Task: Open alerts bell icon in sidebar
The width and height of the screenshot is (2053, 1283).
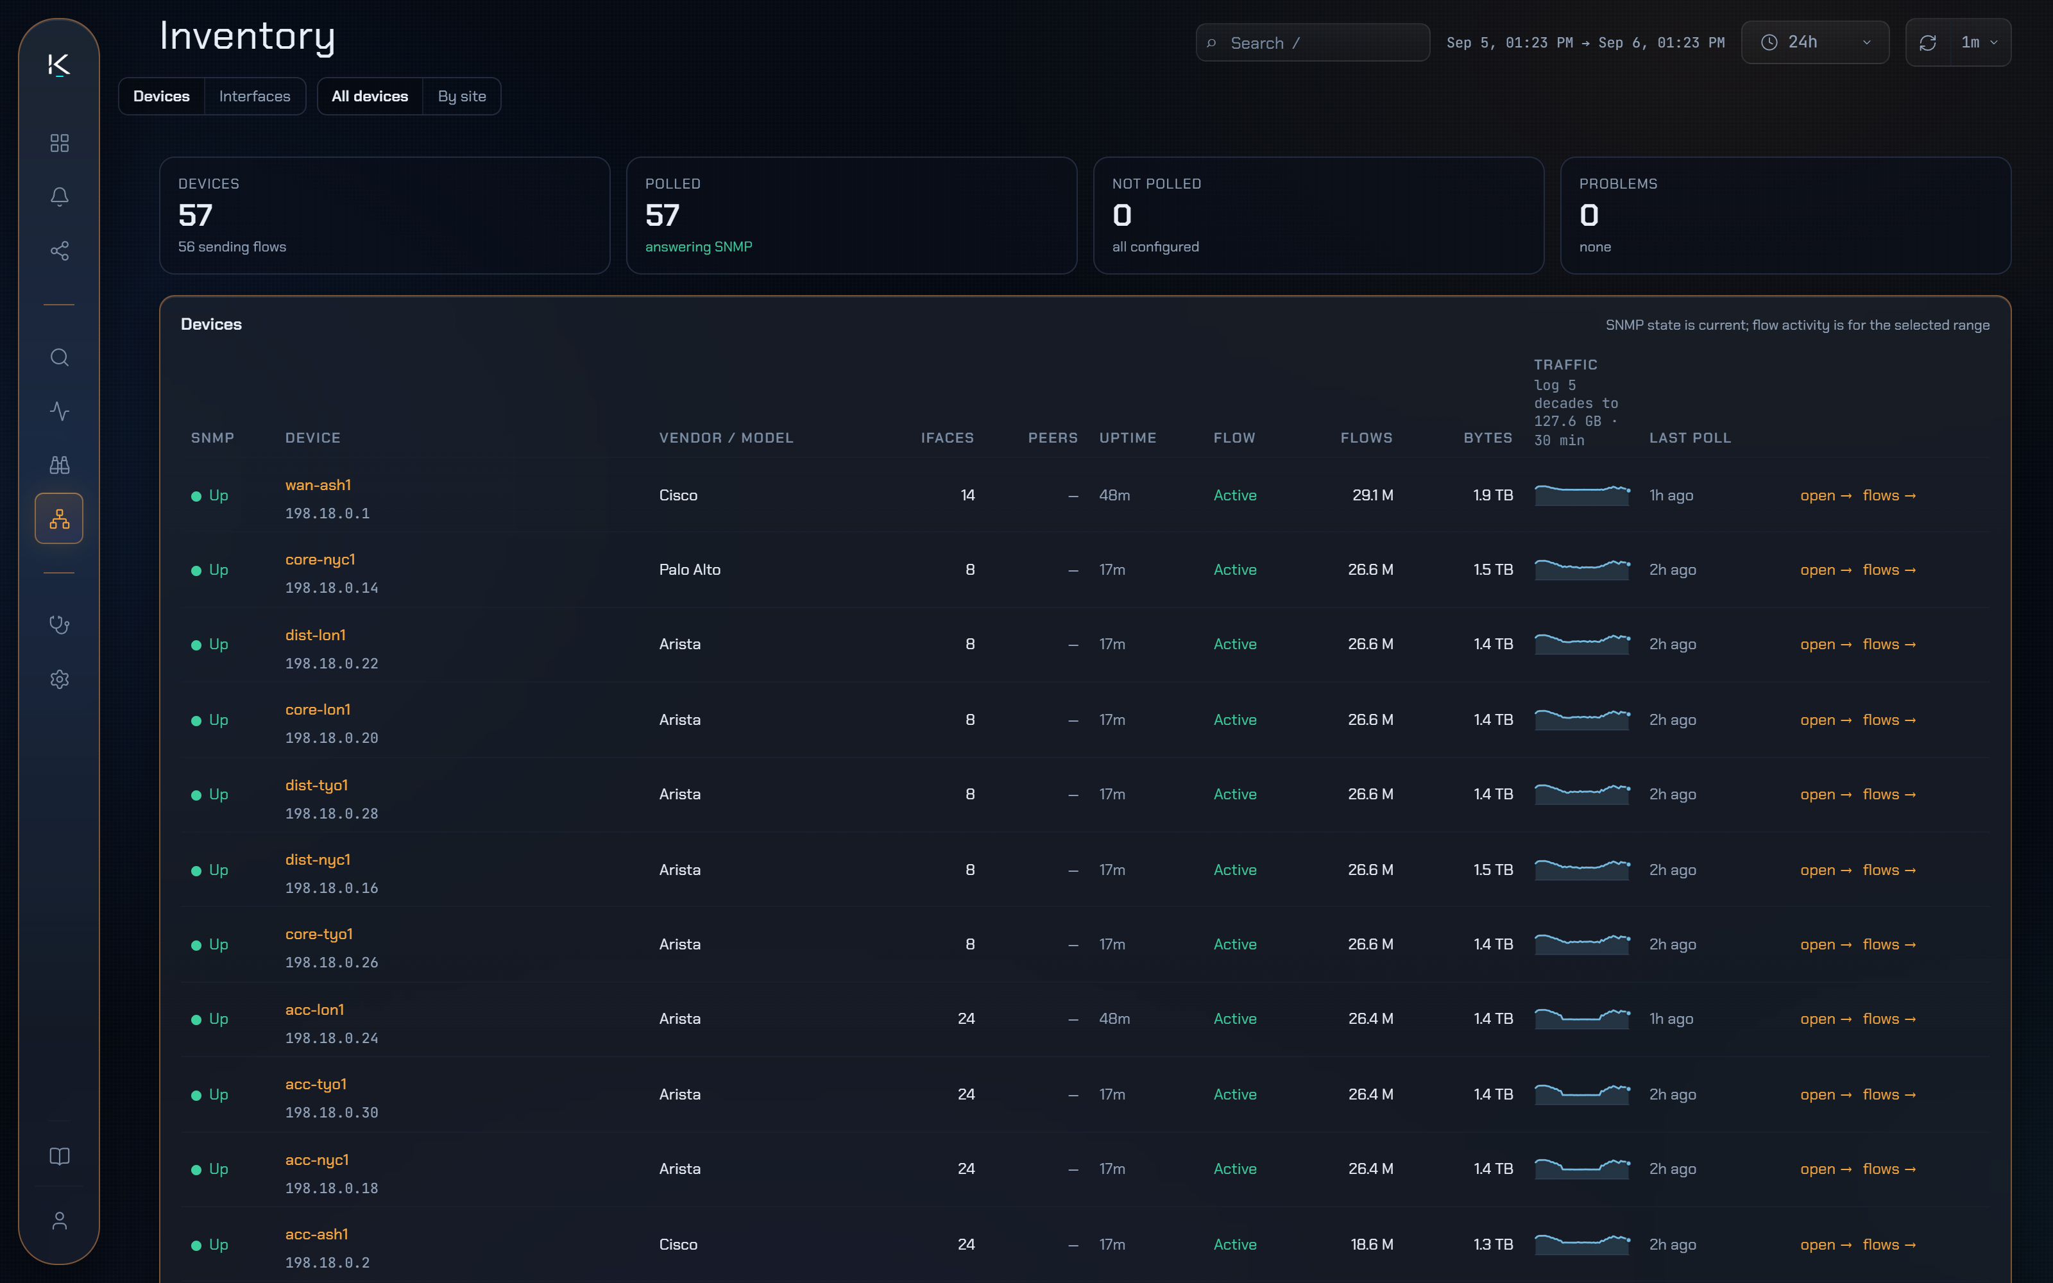Action: [58, 197]
